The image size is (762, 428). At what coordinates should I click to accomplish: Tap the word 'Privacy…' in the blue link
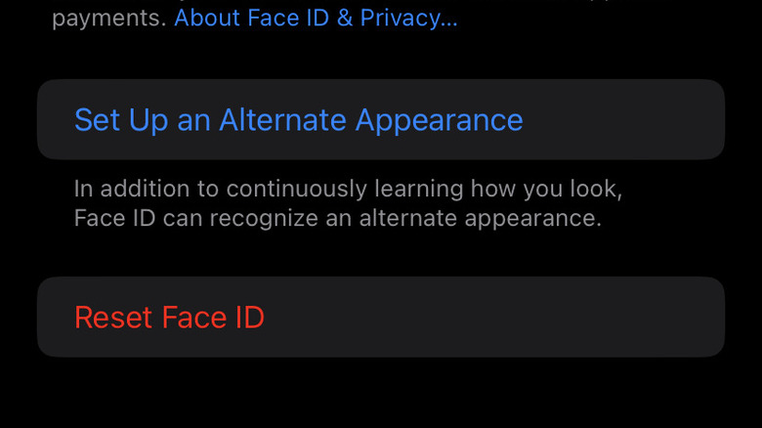(x=408, y=18)
